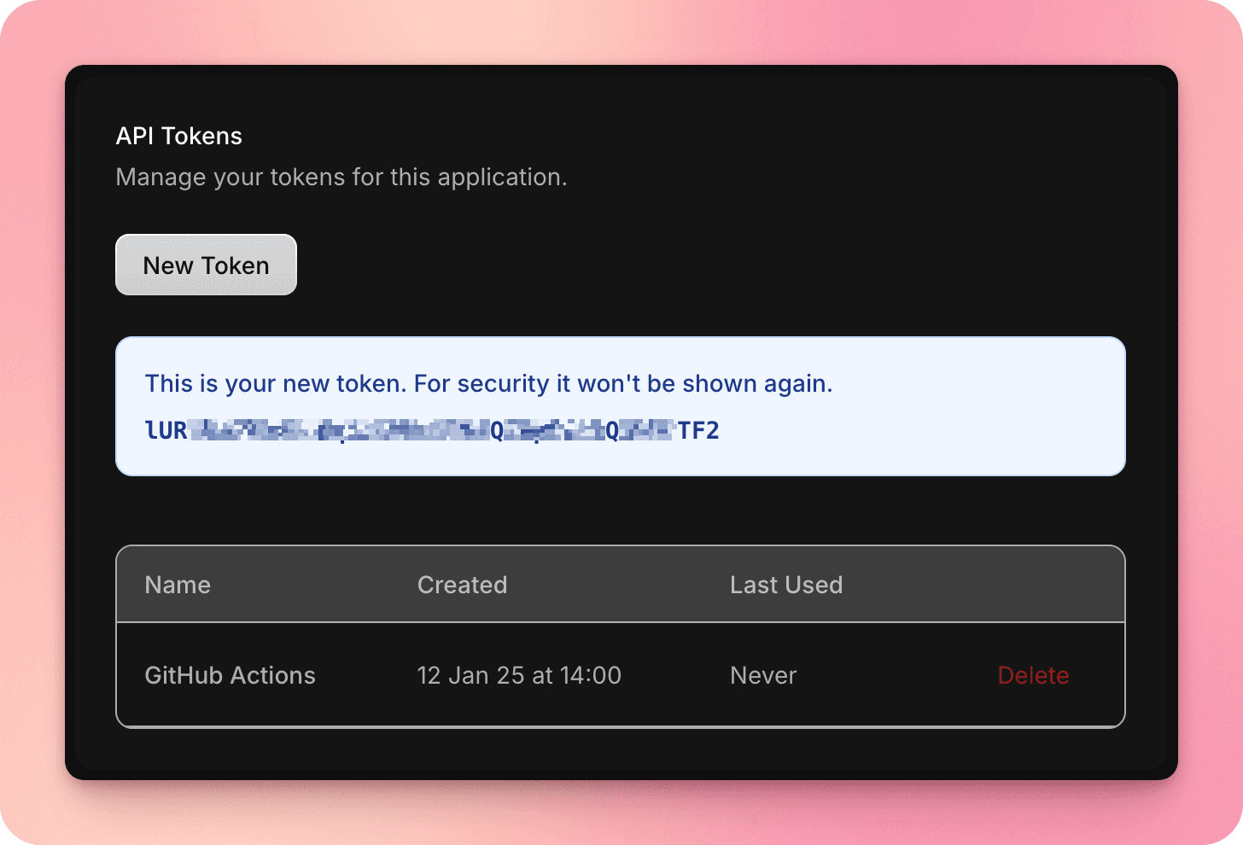Click the Created column header
The height and width of the screenshot is (845, 1243).
click(x=462, y=585)
